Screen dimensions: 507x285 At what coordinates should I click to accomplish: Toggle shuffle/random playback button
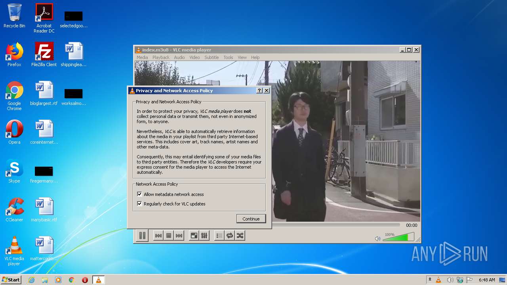[x=240, y=236]
